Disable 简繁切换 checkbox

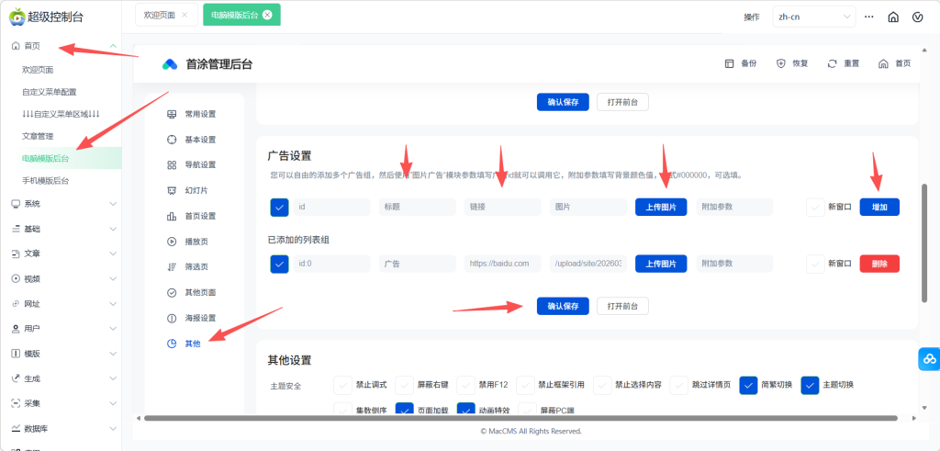(x=748, y=385)
